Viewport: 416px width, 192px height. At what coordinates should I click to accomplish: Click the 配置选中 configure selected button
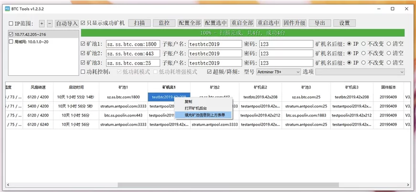coord(216,23)
